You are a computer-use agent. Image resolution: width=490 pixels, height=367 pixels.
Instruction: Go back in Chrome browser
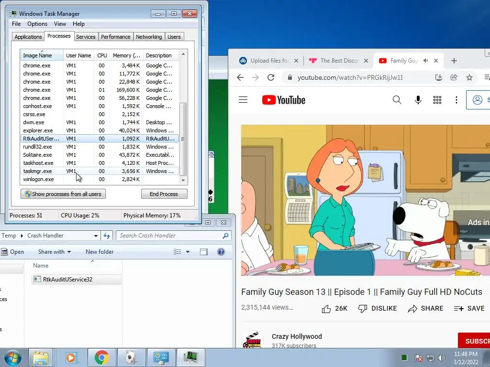pos(240,77)
